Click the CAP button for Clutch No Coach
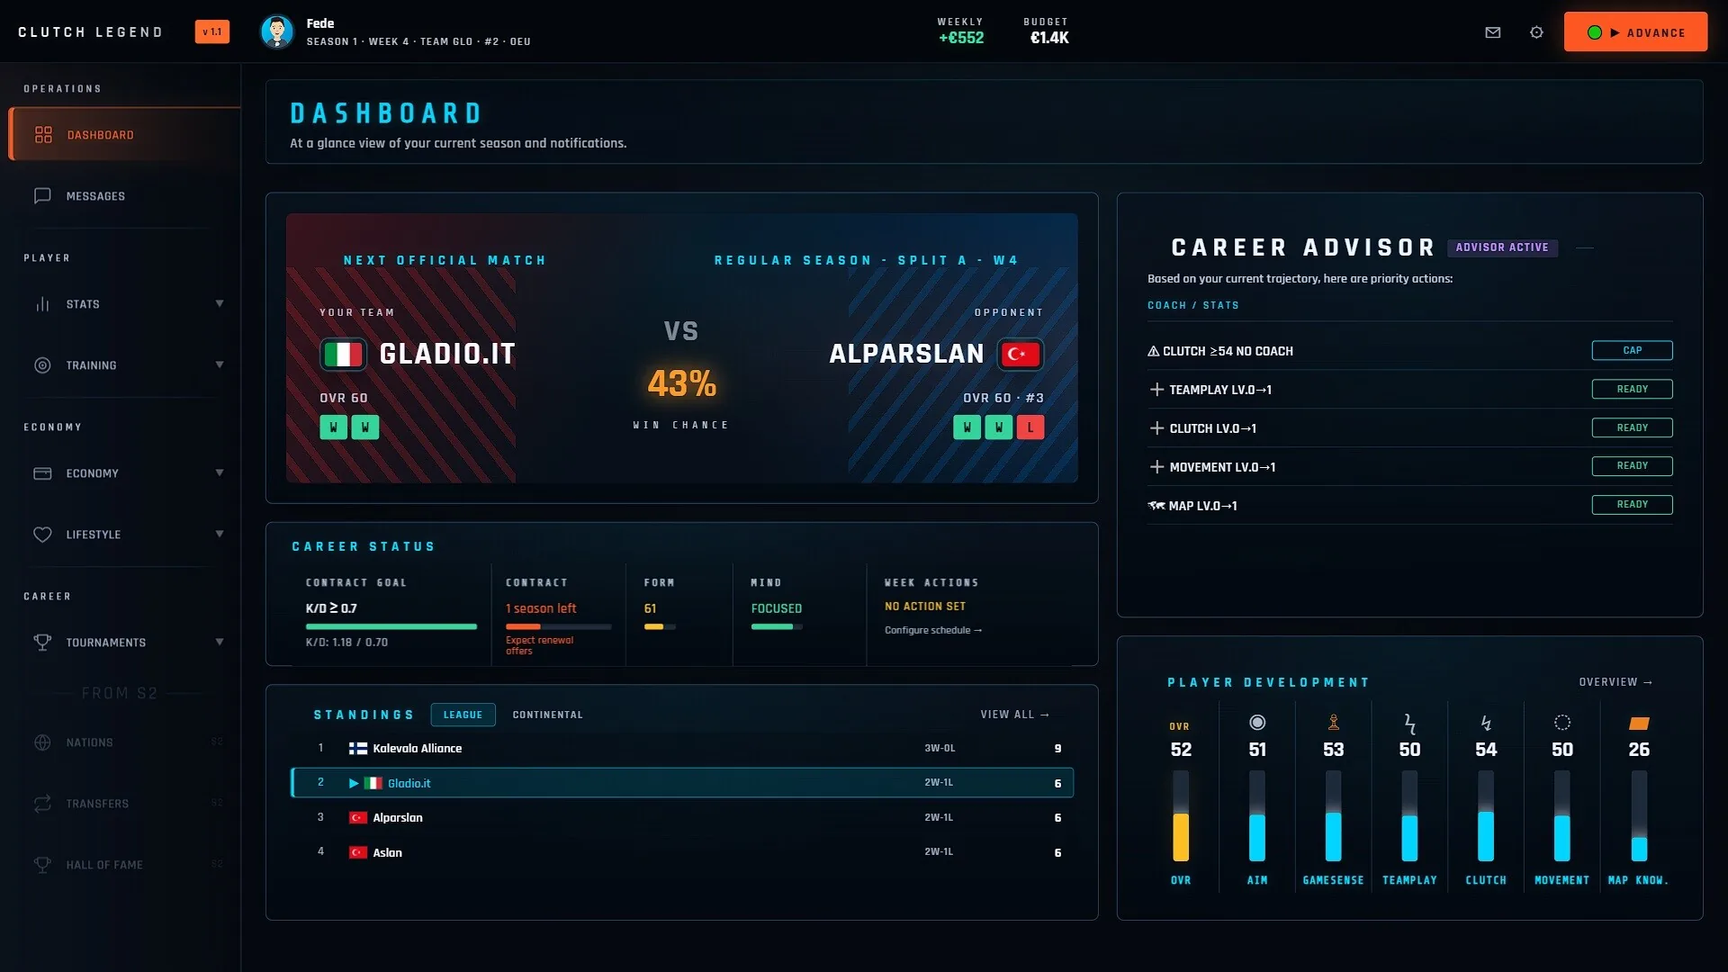The width and height of the screenshot is (1728, 972). point(1632,350)
